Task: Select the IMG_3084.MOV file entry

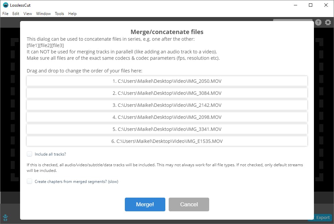Action: (167, 93)
